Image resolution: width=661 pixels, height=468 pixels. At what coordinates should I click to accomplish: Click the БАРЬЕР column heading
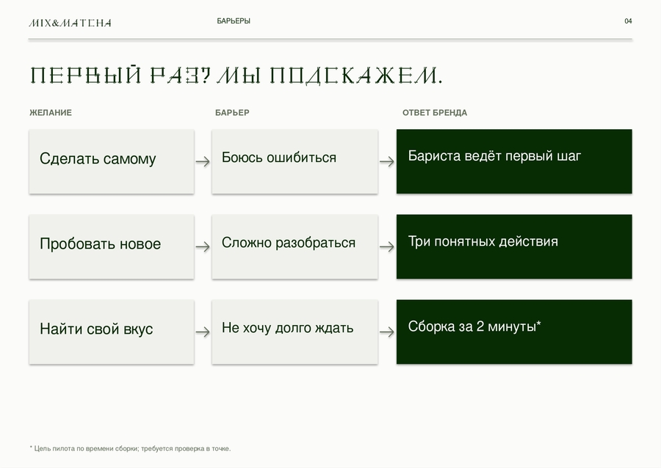(232, 113)
